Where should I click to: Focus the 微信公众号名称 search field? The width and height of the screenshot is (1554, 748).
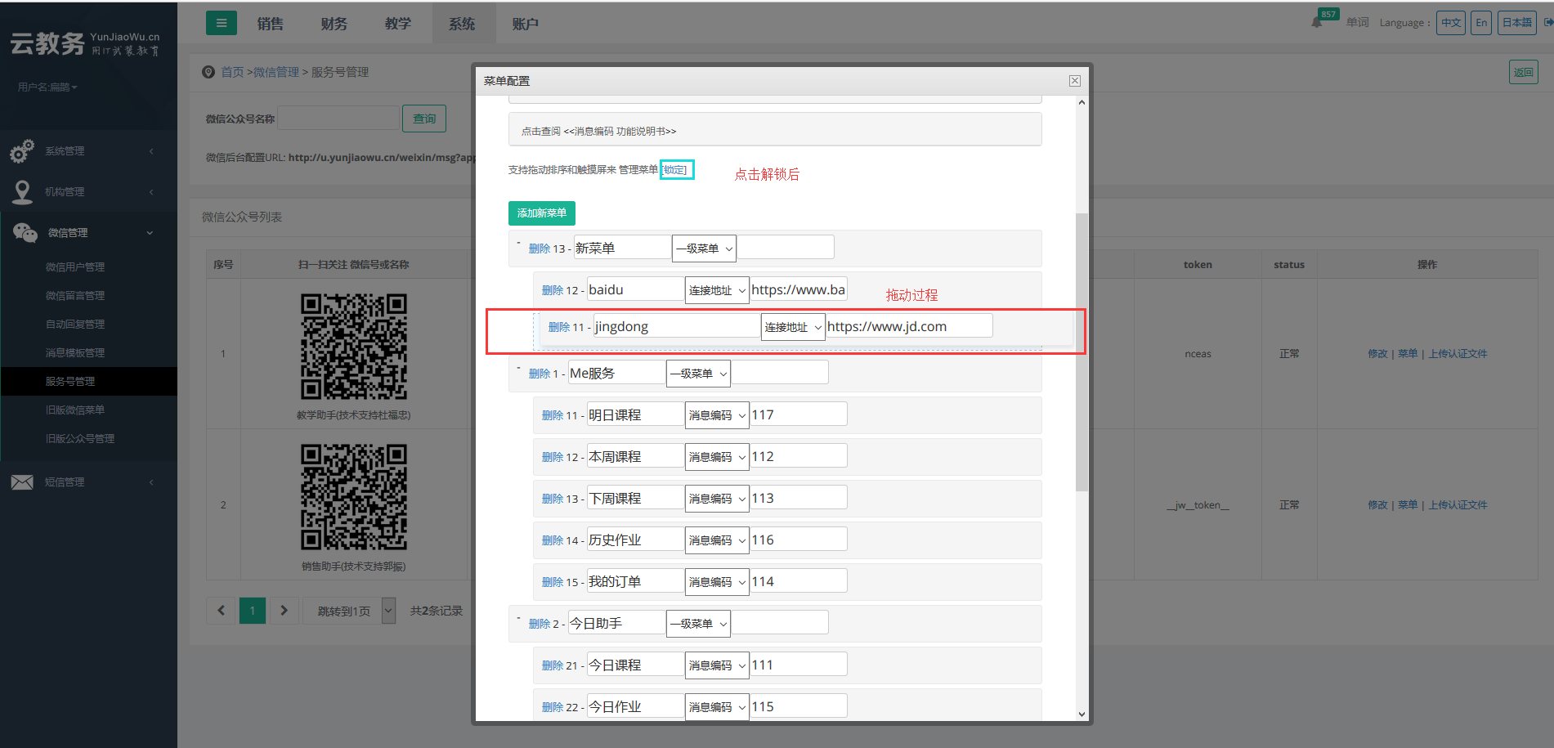coord(338,118)
